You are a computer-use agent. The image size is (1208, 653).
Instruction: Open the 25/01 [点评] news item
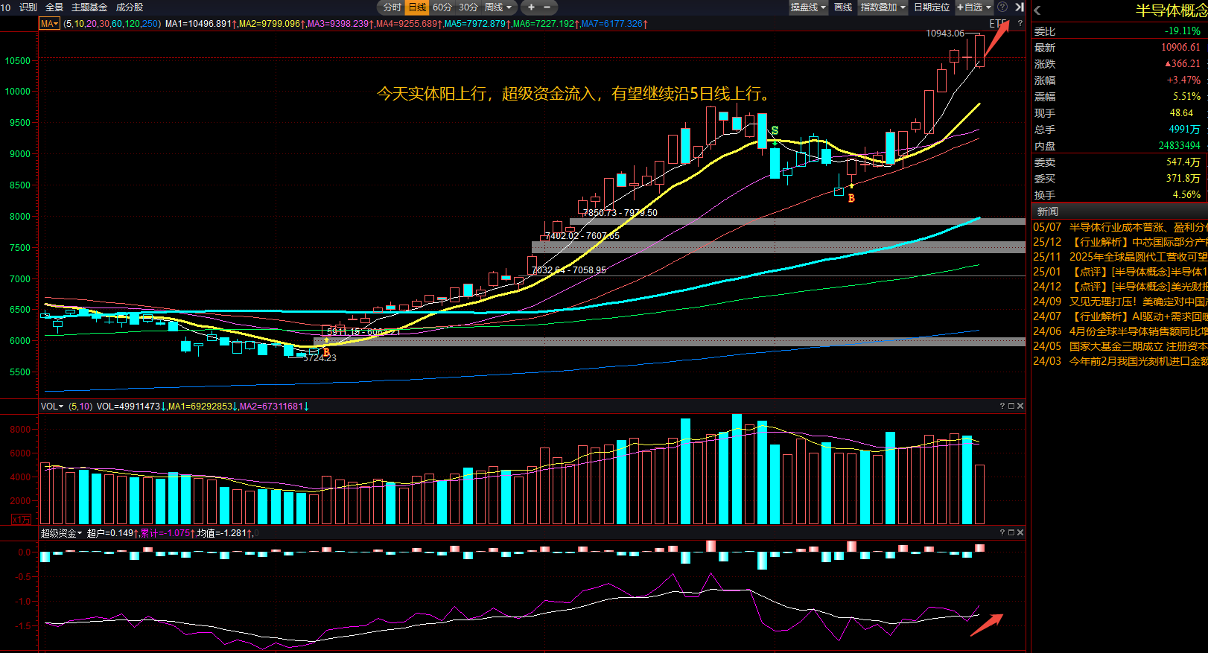1119,272
